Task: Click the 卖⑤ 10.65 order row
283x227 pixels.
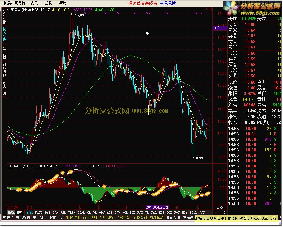Action: point(254,24)
